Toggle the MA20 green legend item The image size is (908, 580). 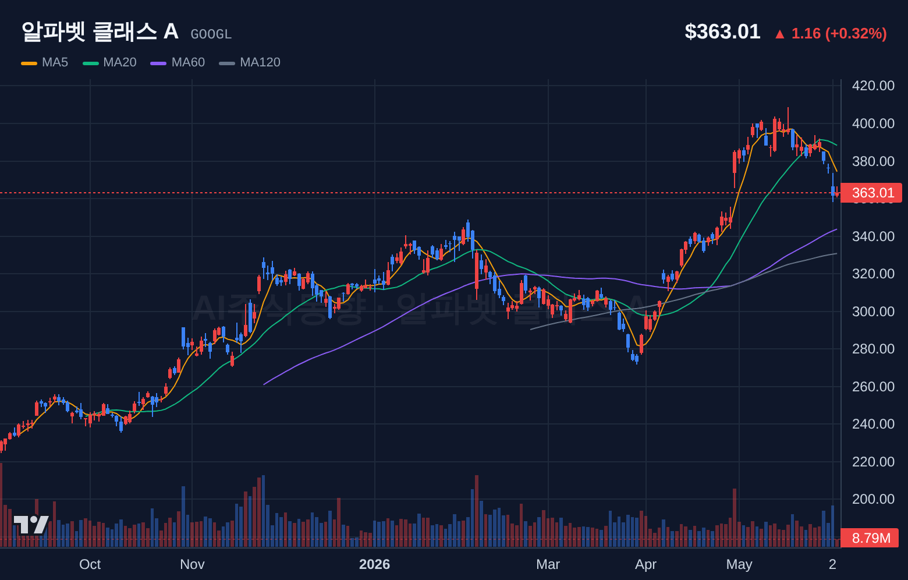(110, 62)
